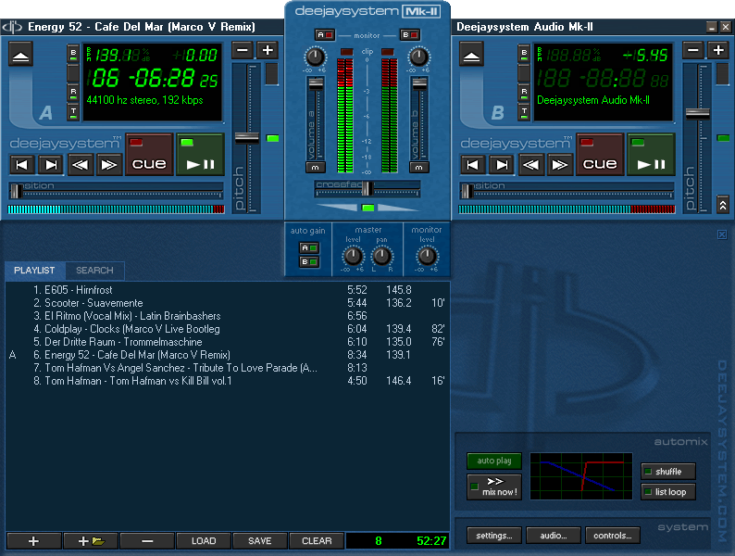This screenshot has width=735, height=556.
Task: Open controls... configuration
Action: tap(612, 536)
